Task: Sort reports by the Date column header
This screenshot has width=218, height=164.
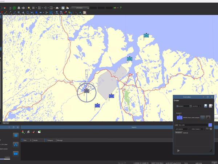Action: click(x=25, y=140)
